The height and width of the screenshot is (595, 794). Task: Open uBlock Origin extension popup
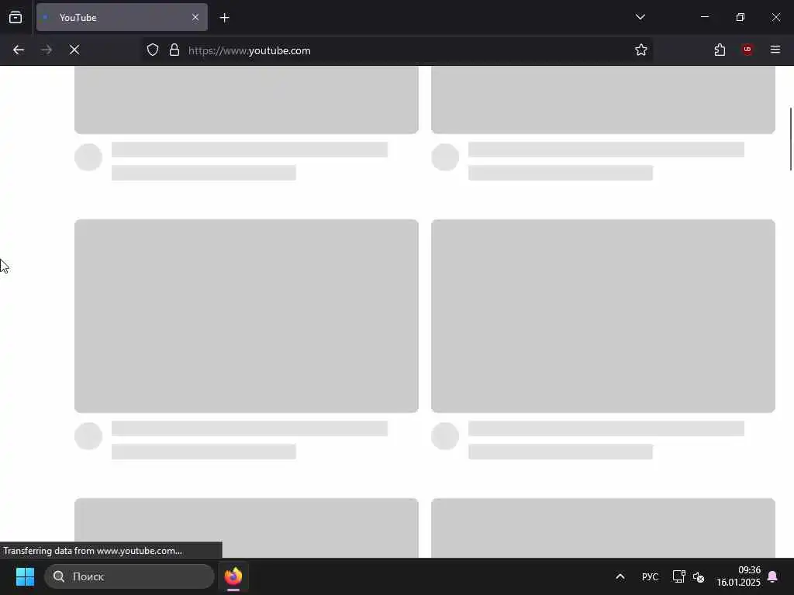(747, 50)
